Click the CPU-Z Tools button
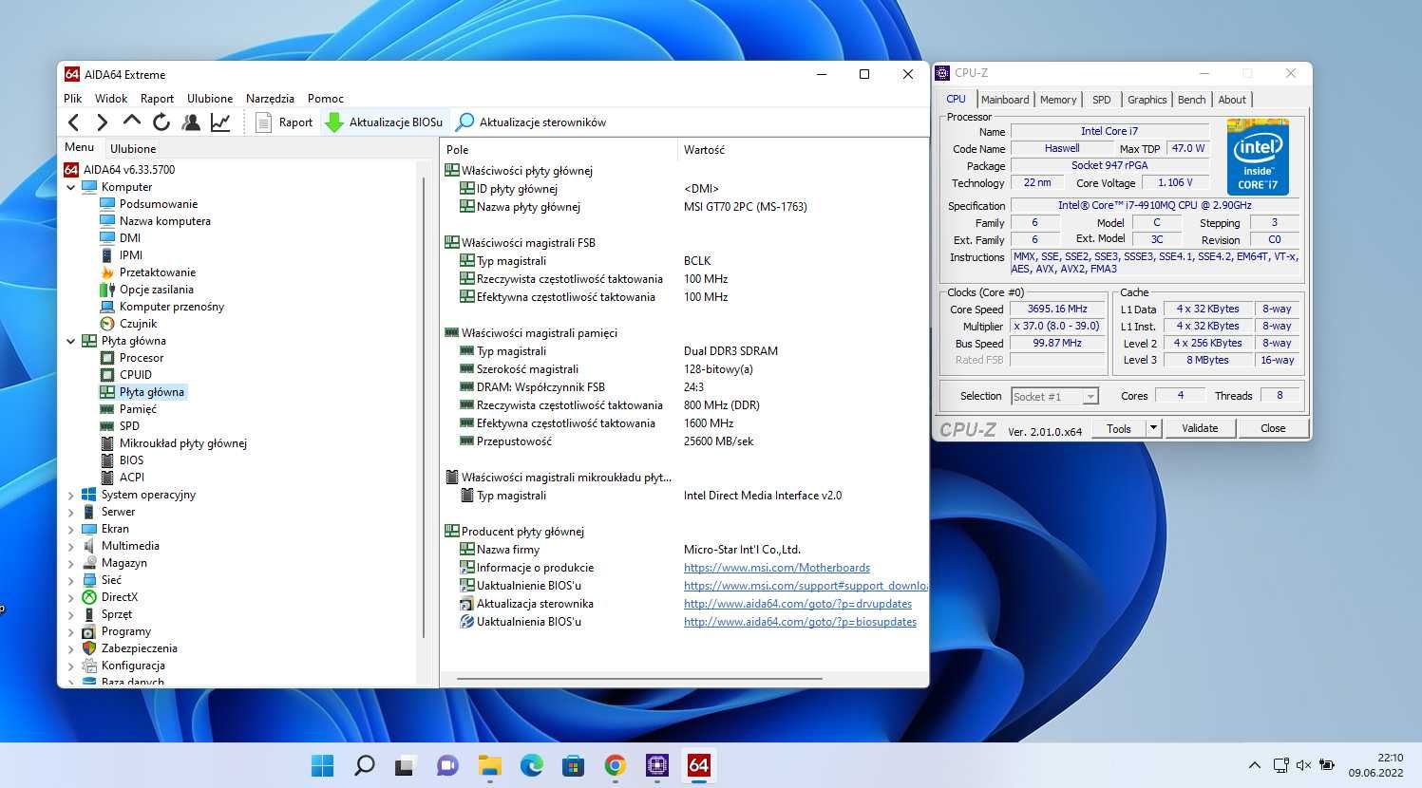 coord(1119,428)
